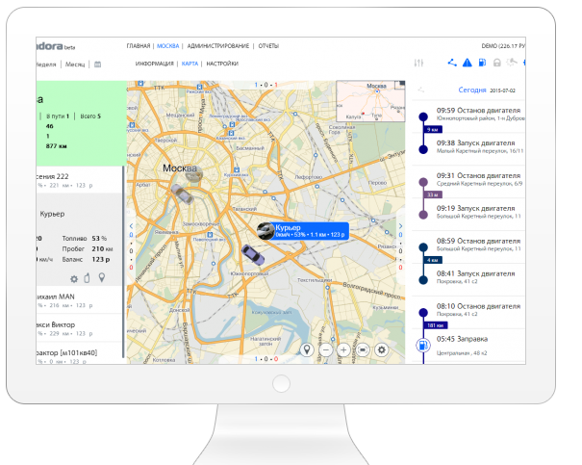Image resolution: width=582 pixels, height=465 pixels.
Task: Zoom in the map with plus button
Action: point(343,349)
